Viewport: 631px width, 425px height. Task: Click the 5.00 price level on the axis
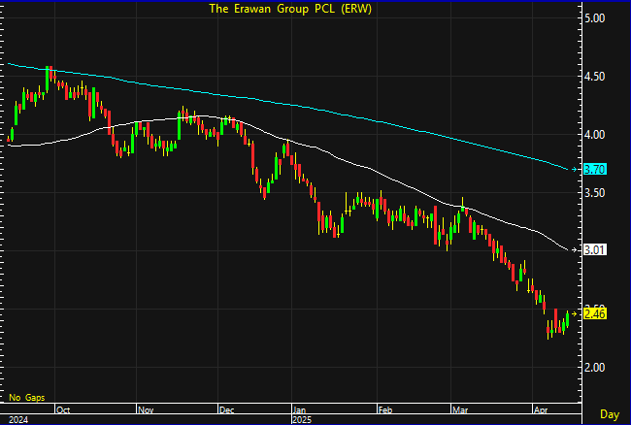[595, 18]
